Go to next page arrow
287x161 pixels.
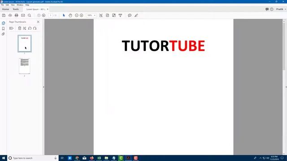pyautogui.click(x=43, y=15)
